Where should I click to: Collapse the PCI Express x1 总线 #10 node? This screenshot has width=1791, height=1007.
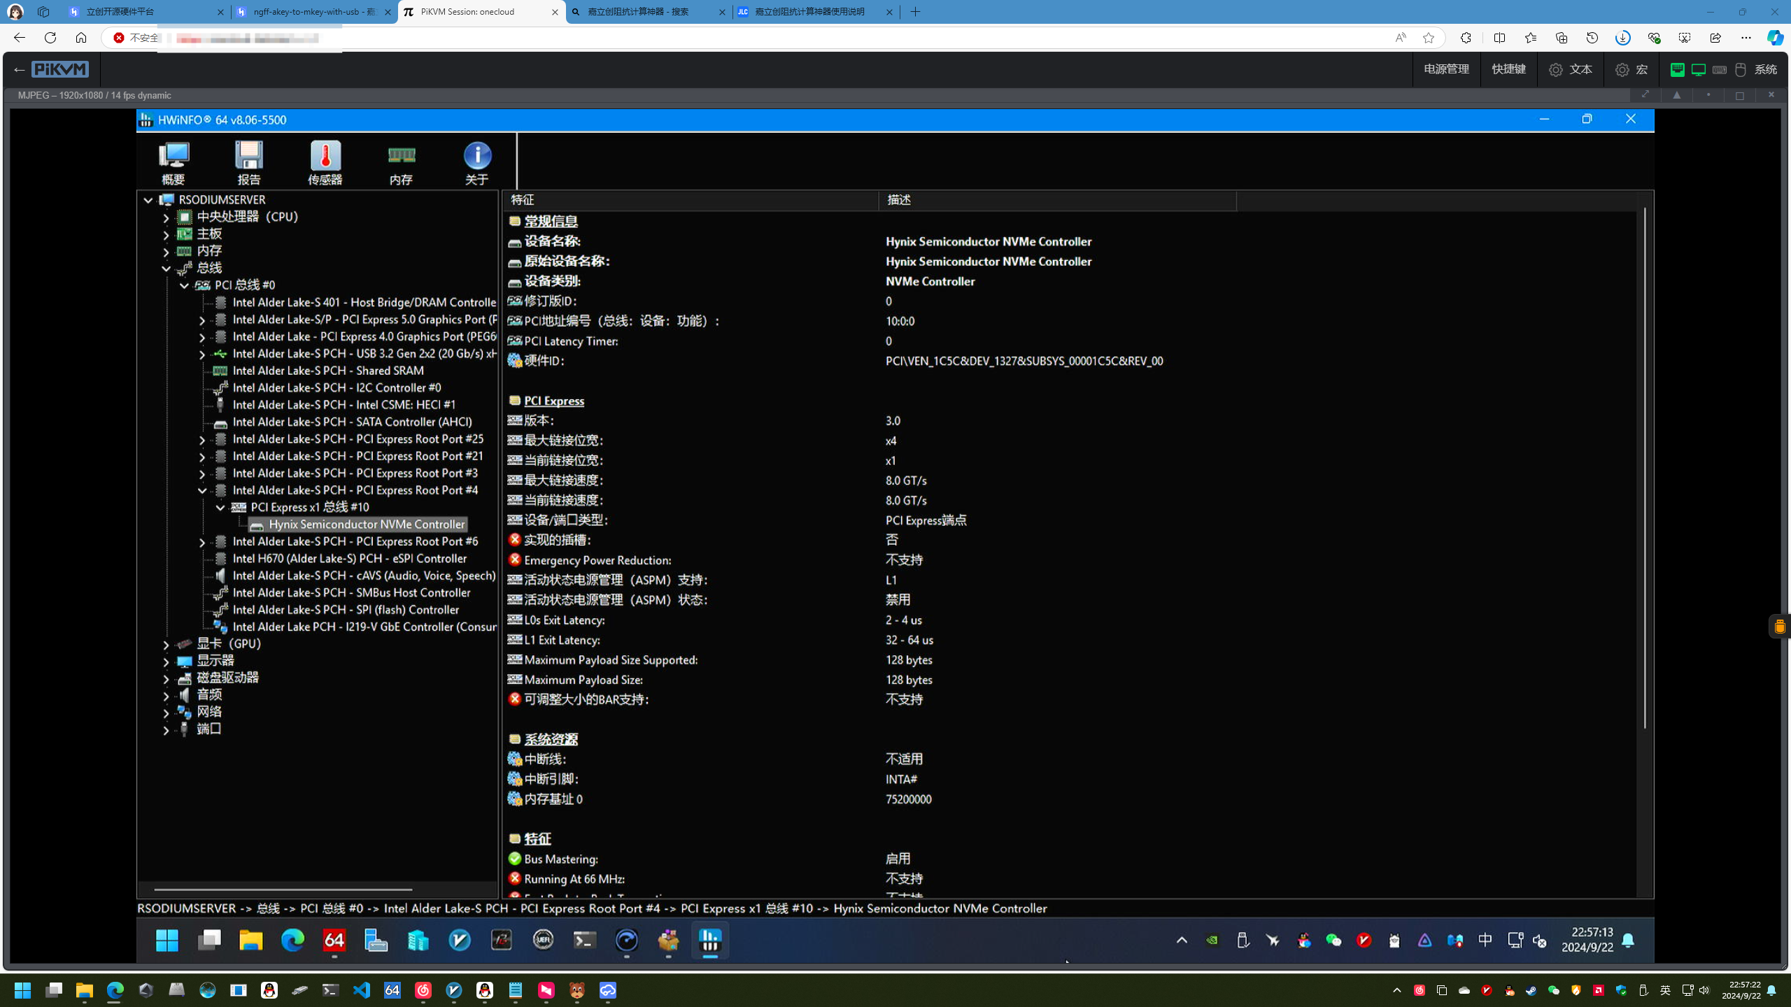[220, 508]
